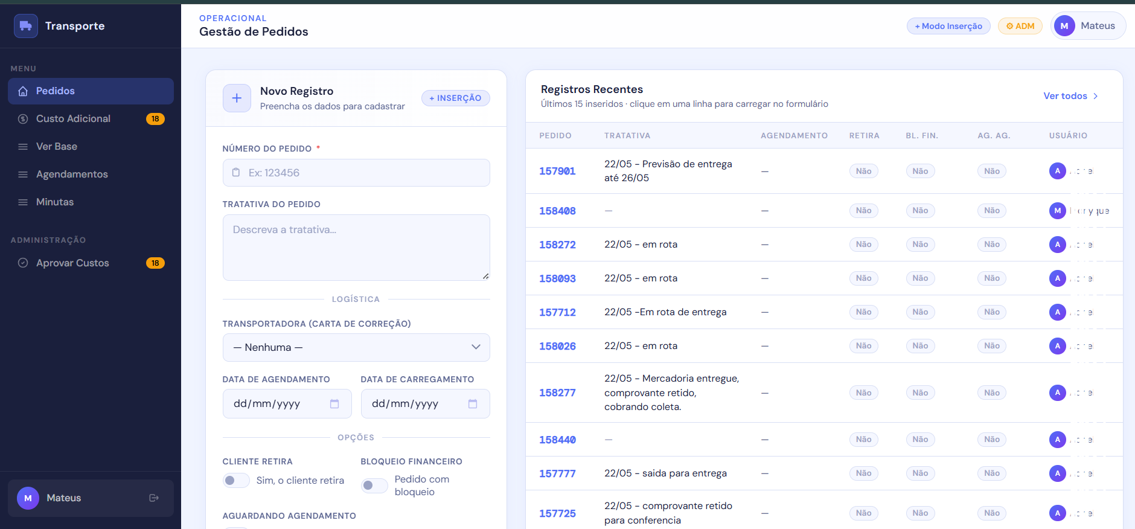Open the Pedidos menu item
Image resolution: width=1135 pixels, height=529 pixels.
[91, 91]
